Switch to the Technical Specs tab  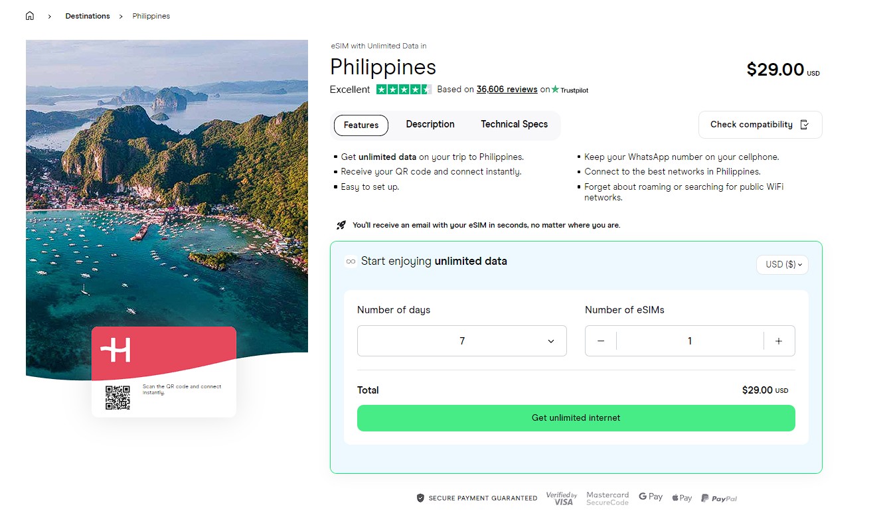point(514,124)
